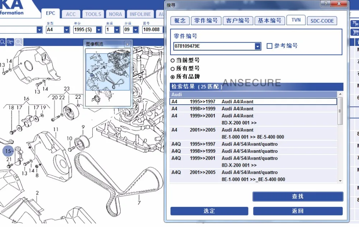Click the results list scroll up arrow
Viewport: 359px width, 227px height.
340,94
